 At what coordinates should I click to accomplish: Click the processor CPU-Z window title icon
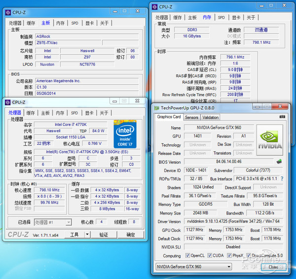[x=7, y=103]
